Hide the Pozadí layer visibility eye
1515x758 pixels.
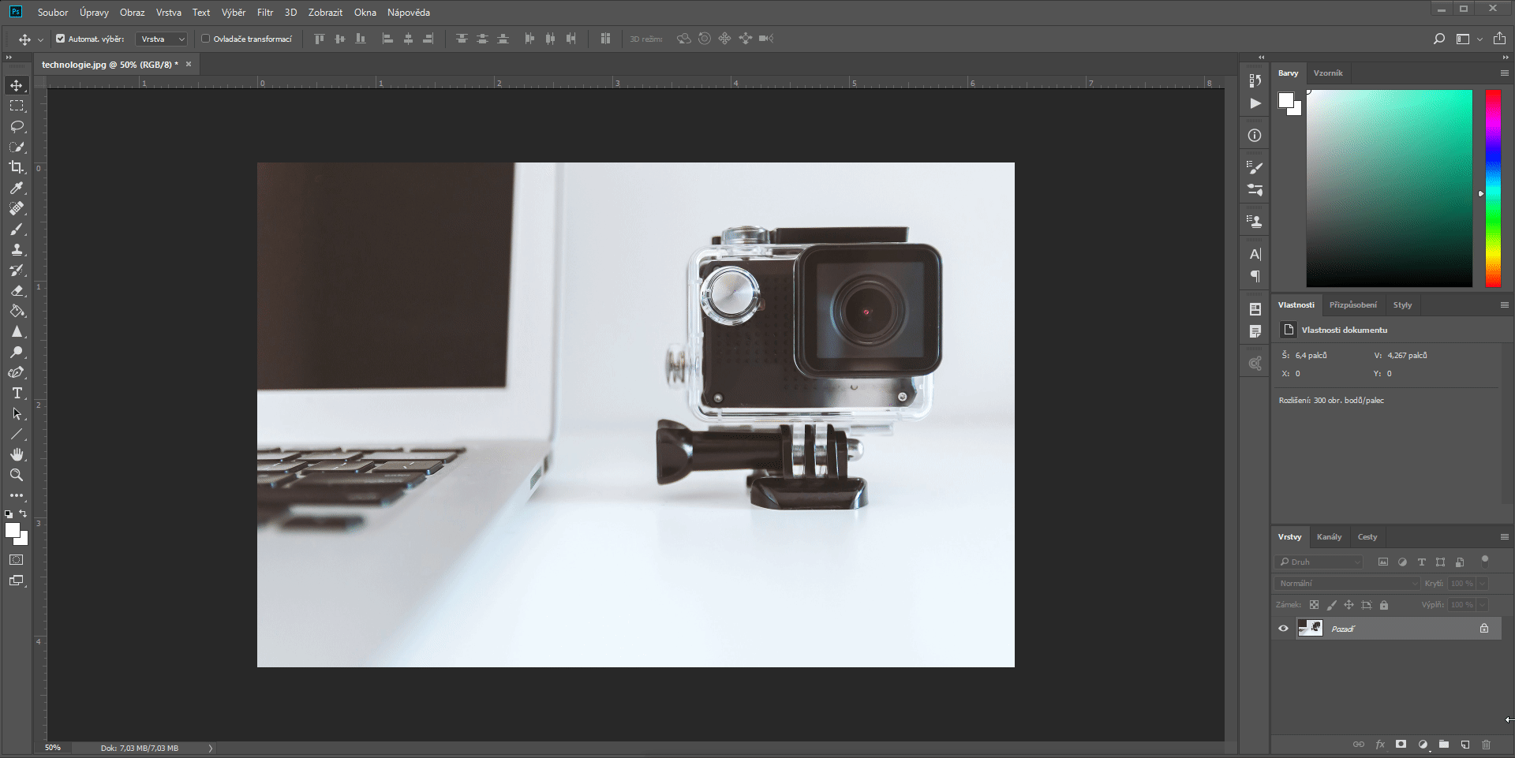1284,628
